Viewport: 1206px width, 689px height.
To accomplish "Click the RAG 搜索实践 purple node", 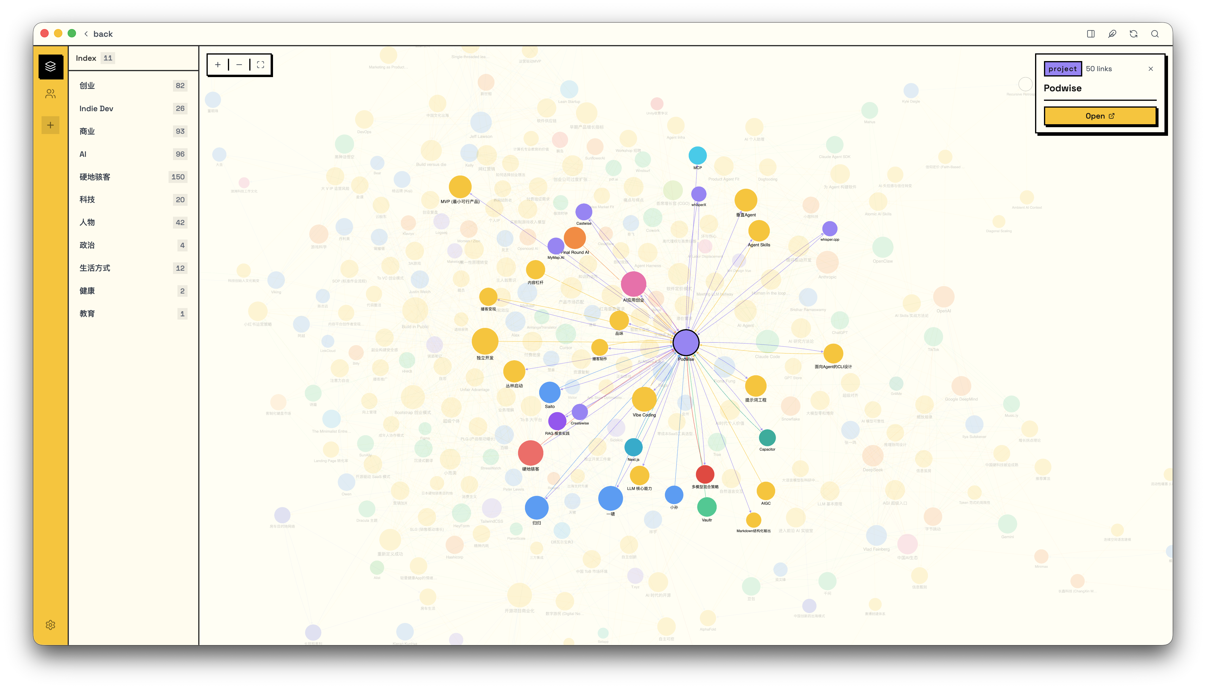I will click(557, 421).
